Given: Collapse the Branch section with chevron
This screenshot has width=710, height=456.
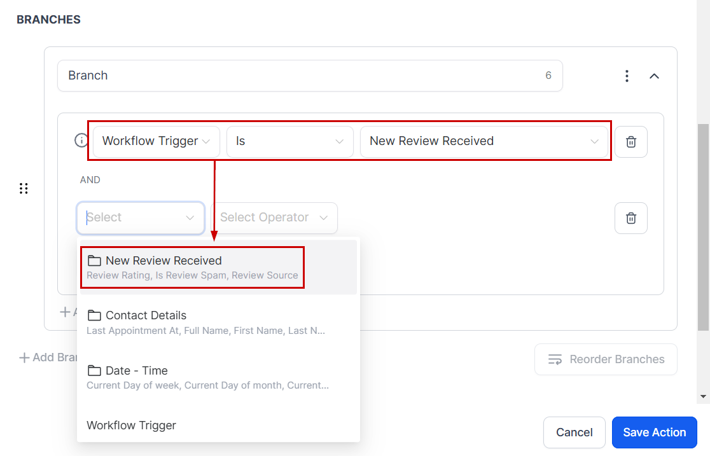Looking at the screenshot, I should [x=654, y=76].
